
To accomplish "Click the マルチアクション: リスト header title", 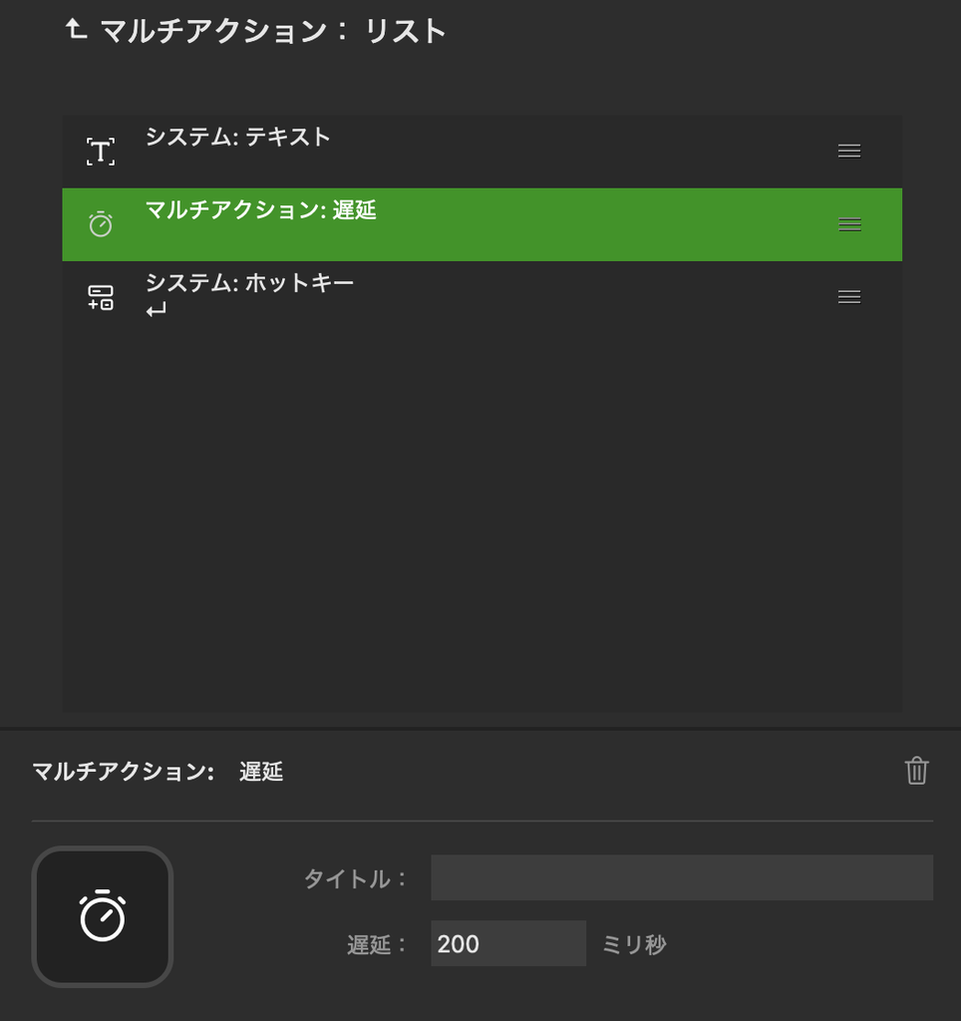I will 273,31.
